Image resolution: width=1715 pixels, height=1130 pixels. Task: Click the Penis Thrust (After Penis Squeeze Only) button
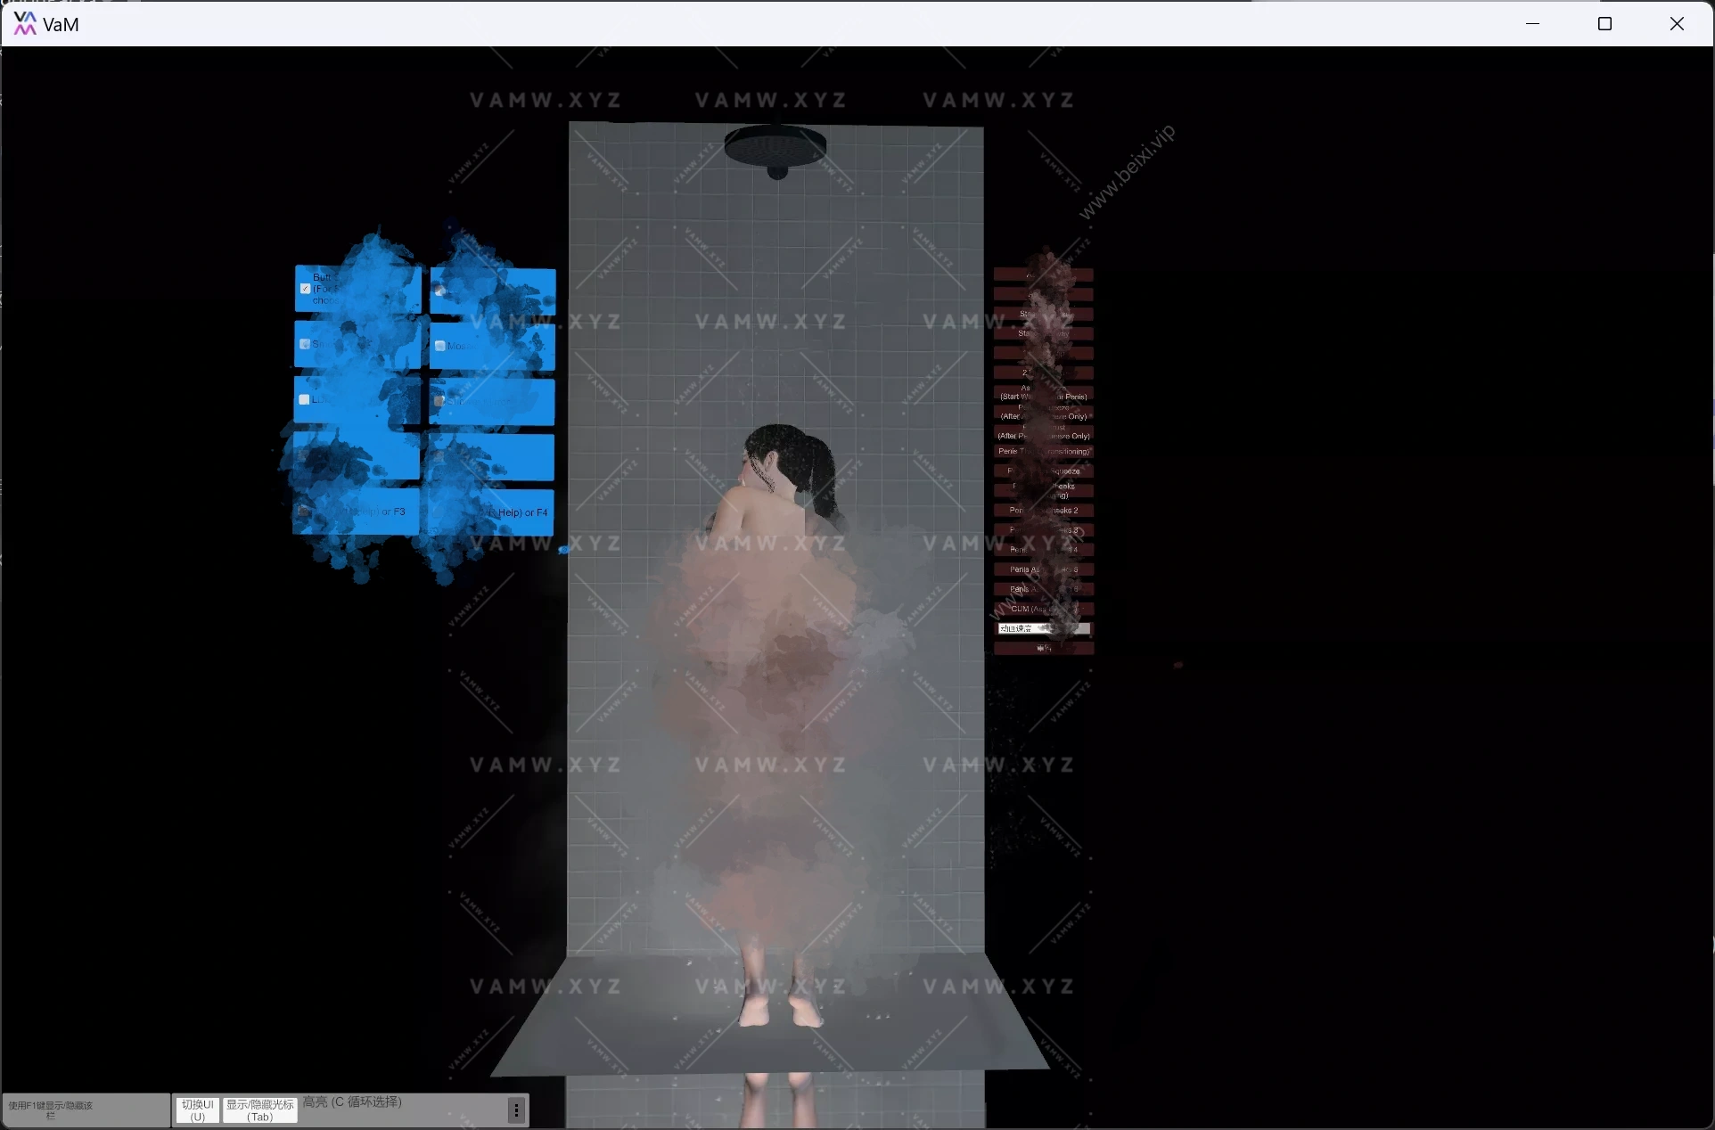point(1043,430)
